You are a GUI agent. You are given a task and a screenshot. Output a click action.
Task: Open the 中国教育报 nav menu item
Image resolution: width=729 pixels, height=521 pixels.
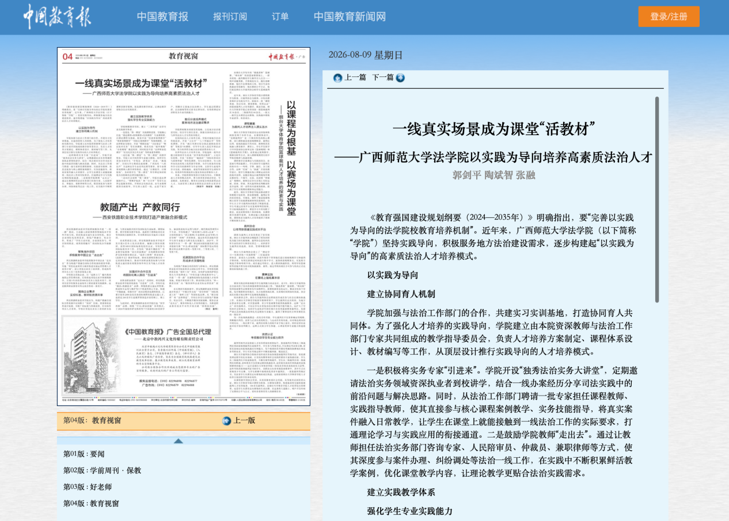[x=162, y=17]
